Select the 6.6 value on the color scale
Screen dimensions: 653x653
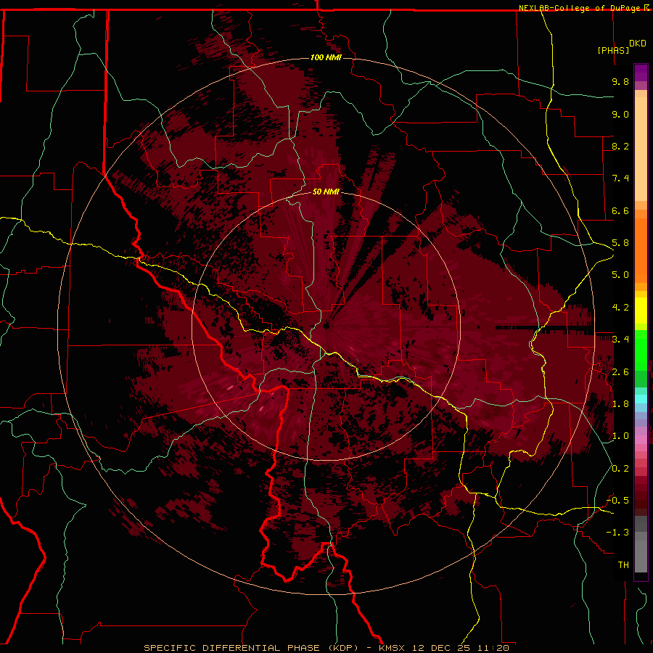[x=620, y=210]
